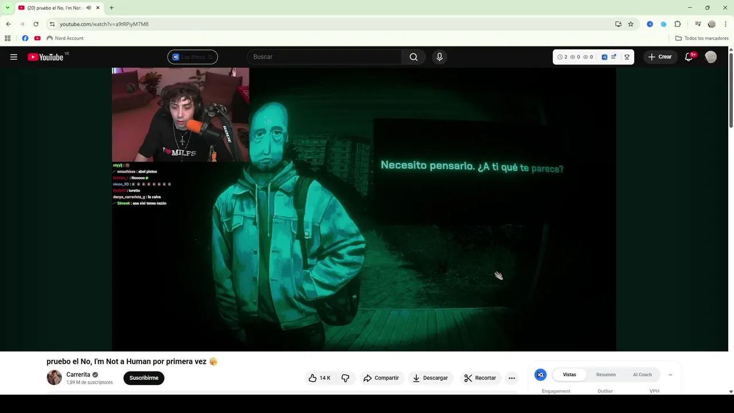Open Chrome media control icon
The width and height of the screenshot is (734, 413).
pyautogui.click(x=698, y=24)
